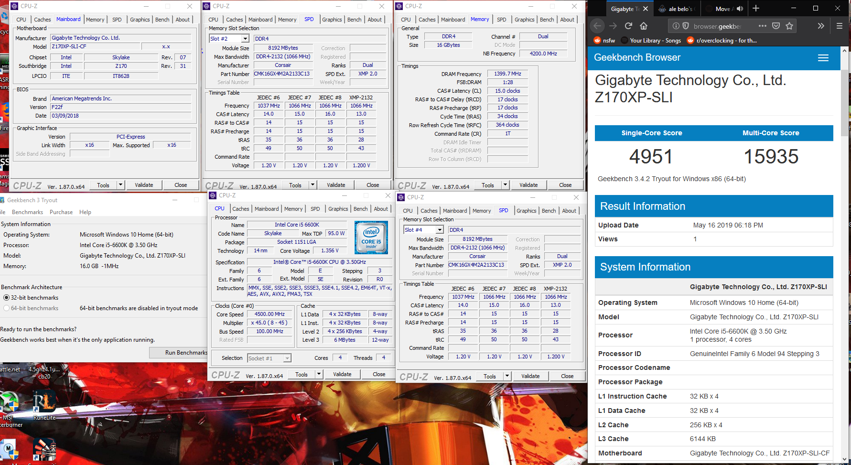The width and height of the screenshot is (851, 465).
Task: Switch to Caches tab in Mainboard window
Action: (x=42, y=20)
